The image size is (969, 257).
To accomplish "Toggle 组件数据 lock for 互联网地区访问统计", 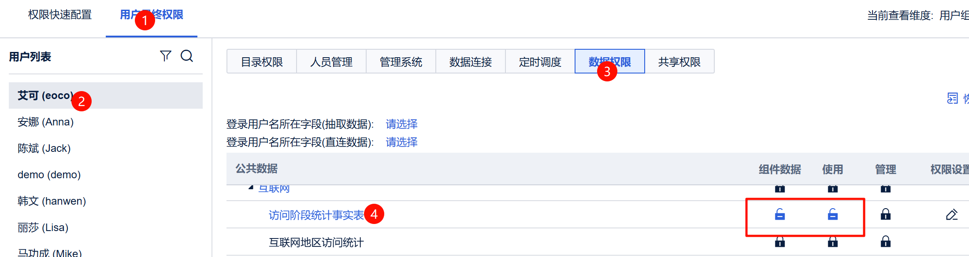I will pyautogui.click(x=780, y=242).
